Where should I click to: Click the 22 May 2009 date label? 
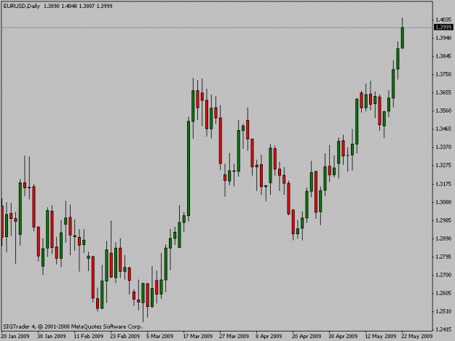point(417,337)
